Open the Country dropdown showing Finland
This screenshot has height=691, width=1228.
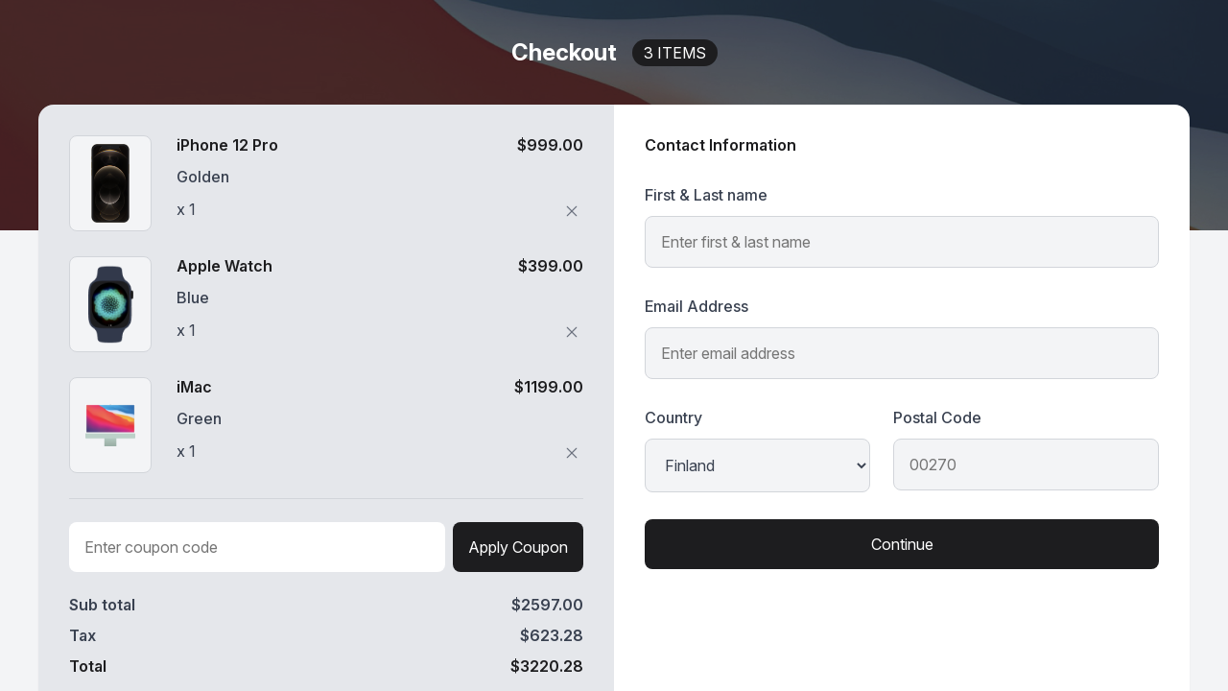coord(757,465)
